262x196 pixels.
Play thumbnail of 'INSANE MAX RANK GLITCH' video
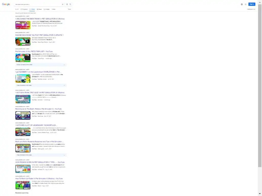[x=23, y=42]
